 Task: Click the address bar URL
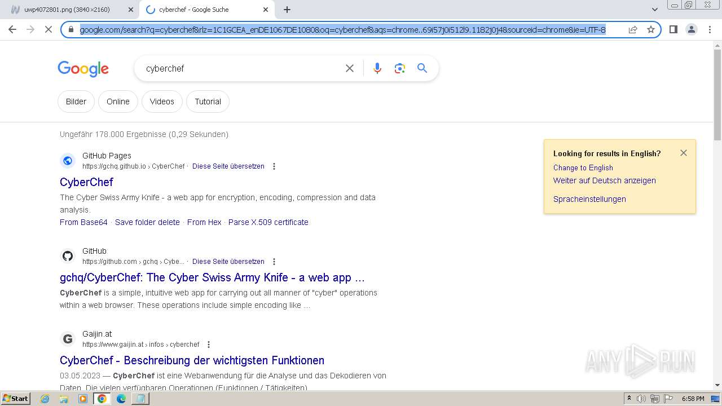coord(343,29)
